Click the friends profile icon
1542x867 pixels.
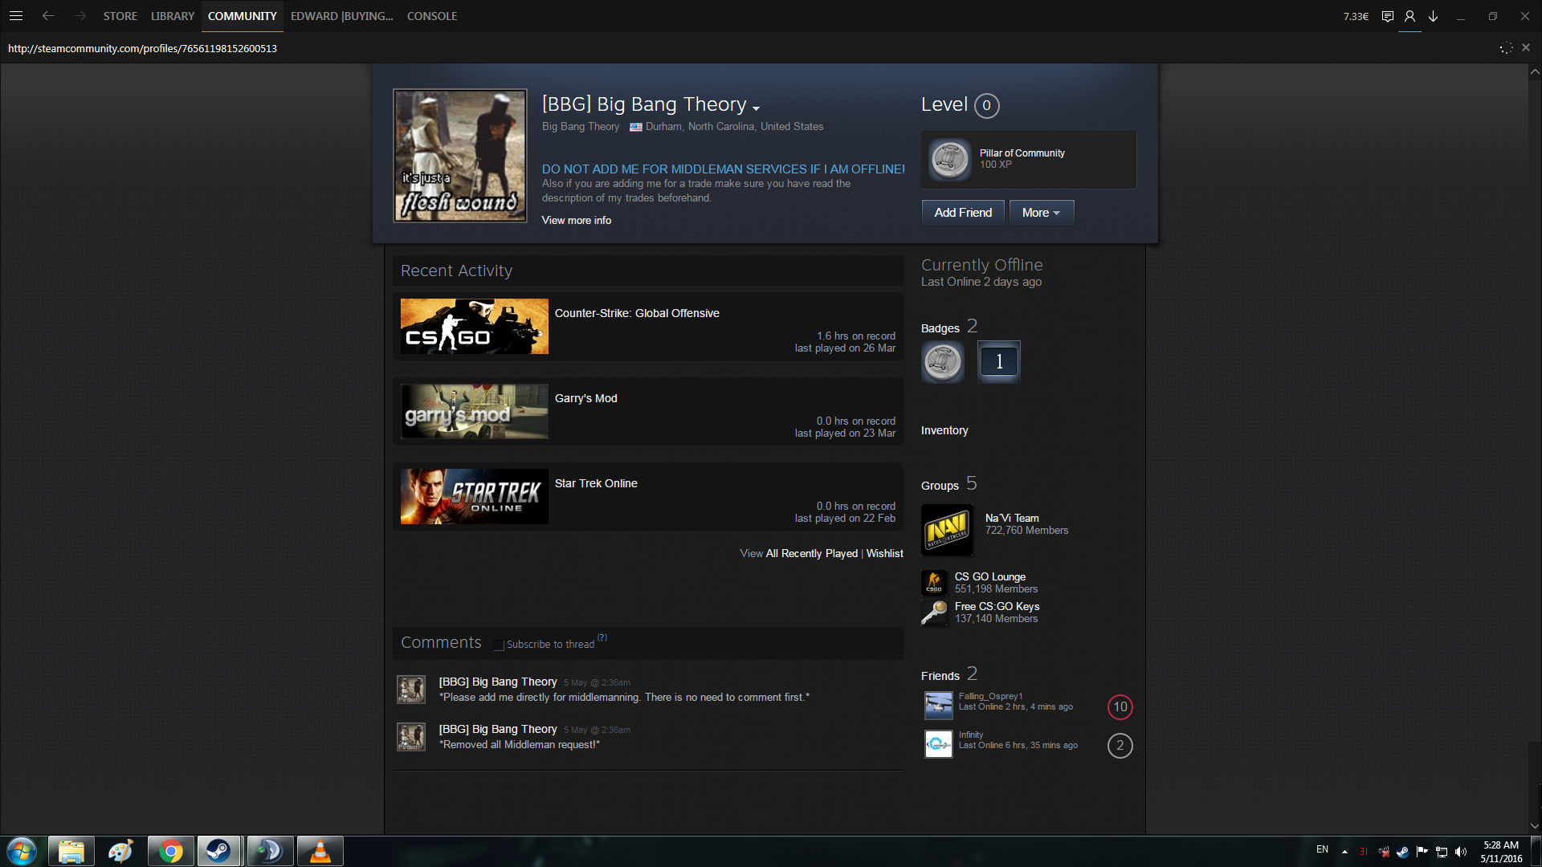(x=1409, y=16)
